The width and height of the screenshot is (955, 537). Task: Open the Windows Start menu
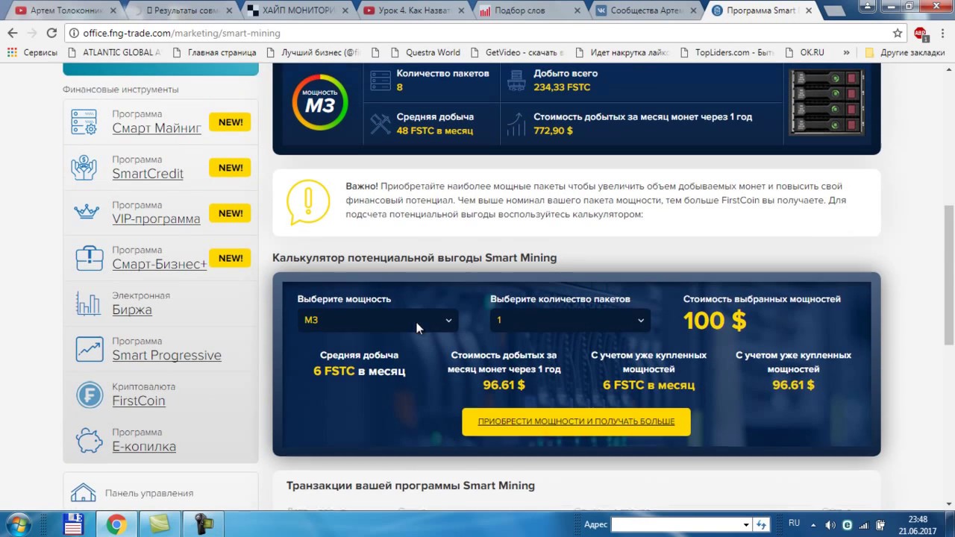(x=18, y=524)
